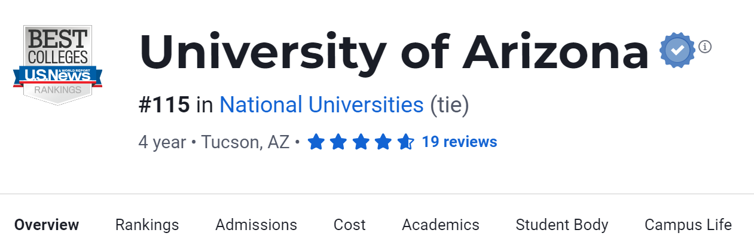Switch to the Rankings tab

click(147, 225)
